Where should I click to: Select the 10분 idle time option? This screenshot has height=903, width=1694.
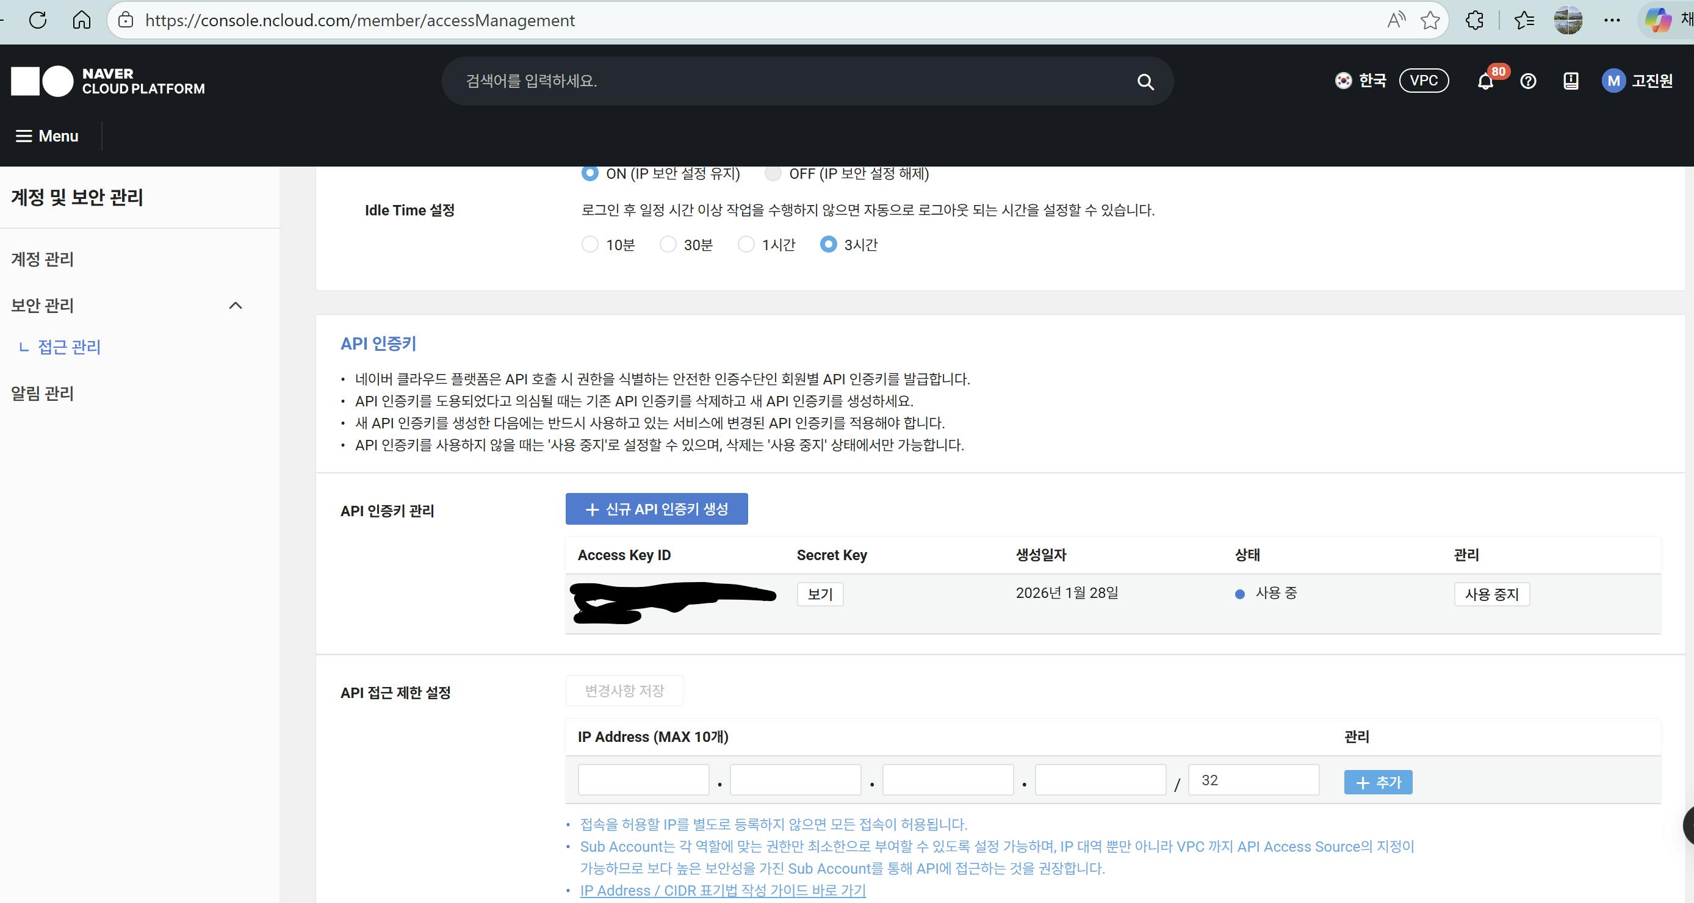coord(590,245)
